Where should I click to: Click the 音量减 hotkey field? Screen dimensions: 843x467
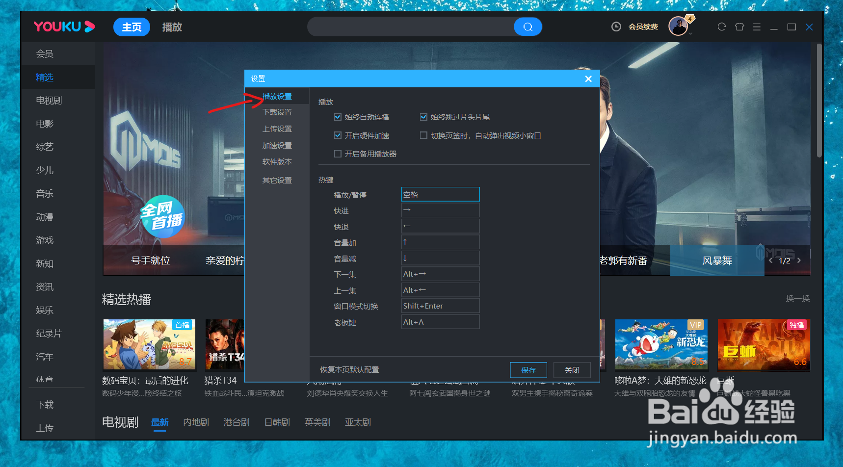pyautogui.click(x=441, y=258)
